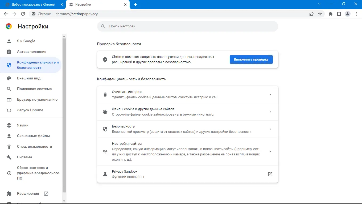
Task: Bookmark this page with the star icon
Action: pyautogui.click(x=320, y=14)
